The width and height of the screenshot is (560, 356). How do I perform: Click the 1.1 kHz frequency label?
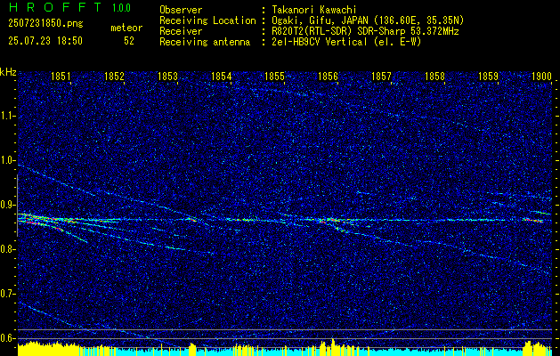pyautogui.click(x=7, y=116)
